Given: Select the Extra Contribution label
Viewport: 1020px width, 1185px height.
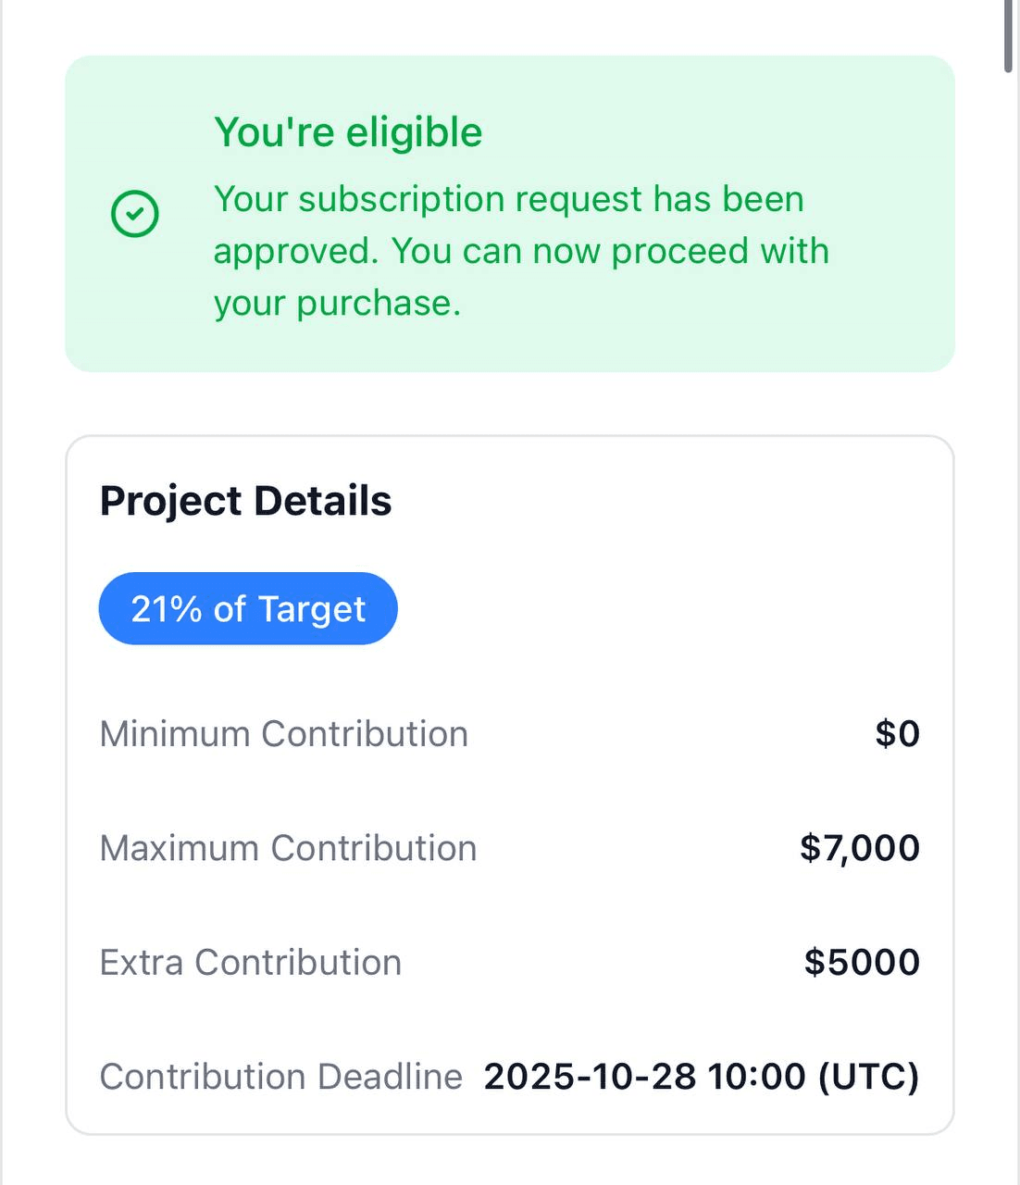Looking at the screenshot, I should [251, 963].
